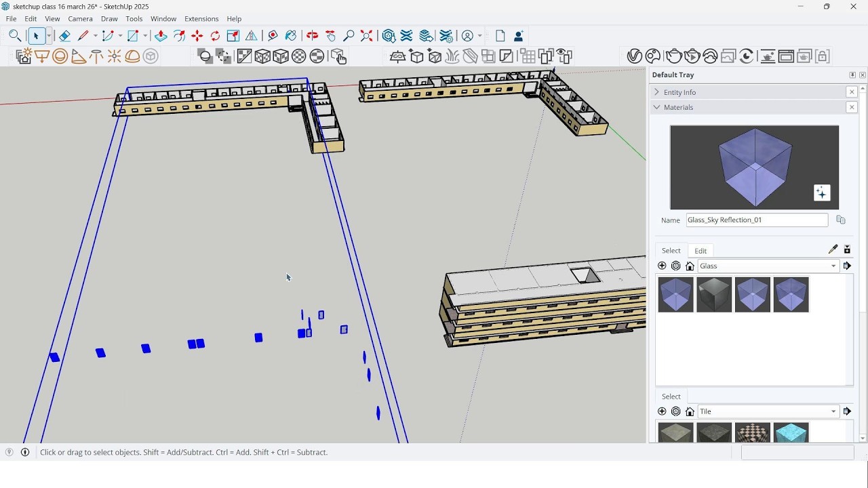The image size is (868, 488).
Task: Activate the Paint Bucket tool
Action: tap(291, 36)
